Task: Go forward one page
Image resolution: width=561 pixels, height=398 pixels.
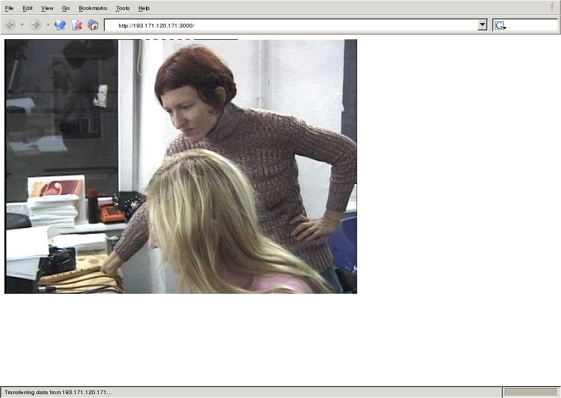Action: coord(35,25)
